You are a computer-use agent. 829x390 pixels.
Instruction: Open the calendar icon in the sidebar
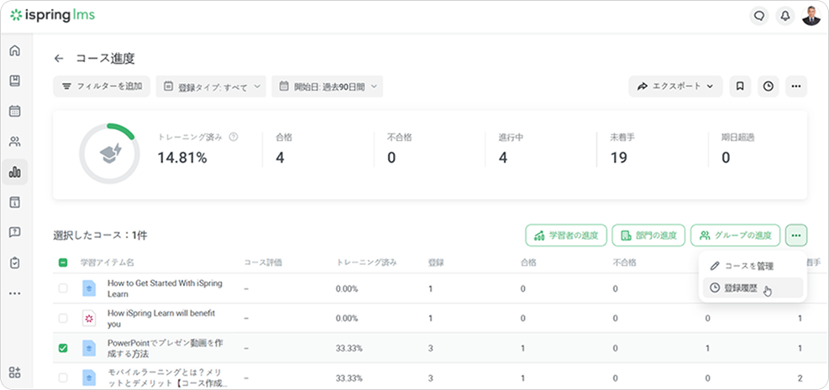[x=14, y=111]
